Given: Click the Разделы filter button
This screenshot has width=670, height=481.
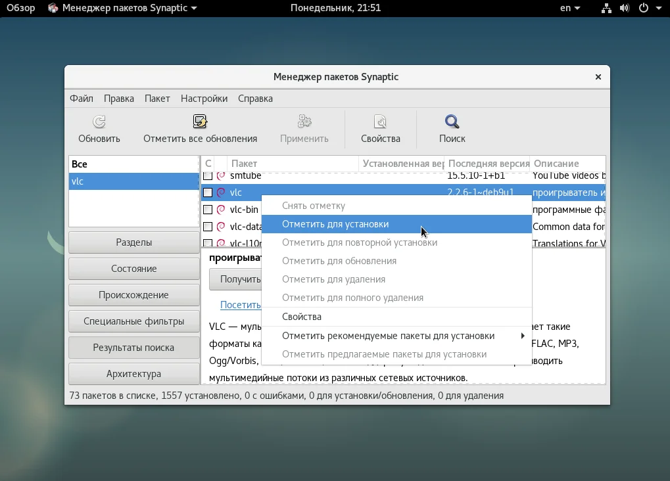Looking at the screenshot, I should click(133, 242).
